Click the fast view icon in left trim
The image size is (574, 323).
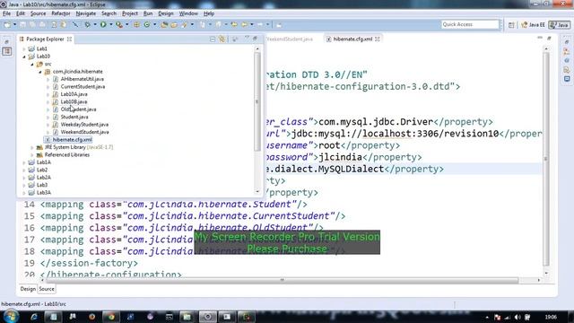coord(7,51)
